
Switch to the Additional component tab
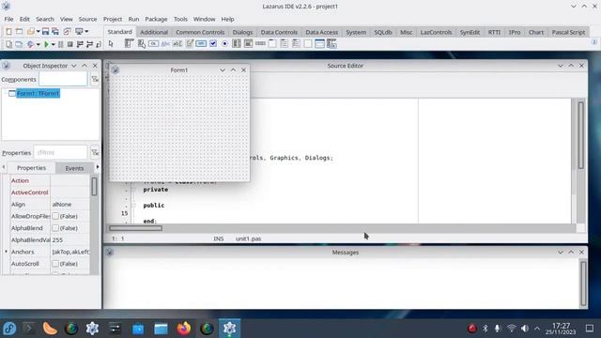point(154,32)
